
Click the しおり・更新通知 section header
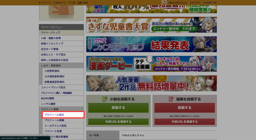pyautogui.click(x=61, y=66)
